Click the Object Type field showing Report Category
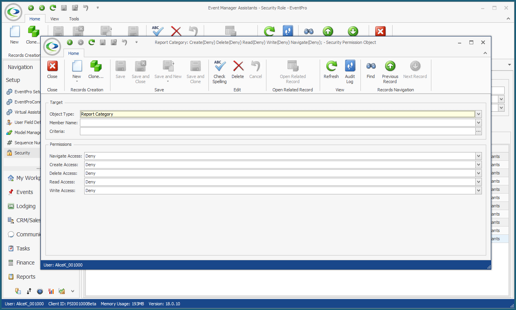 click(x=278, y=114)
